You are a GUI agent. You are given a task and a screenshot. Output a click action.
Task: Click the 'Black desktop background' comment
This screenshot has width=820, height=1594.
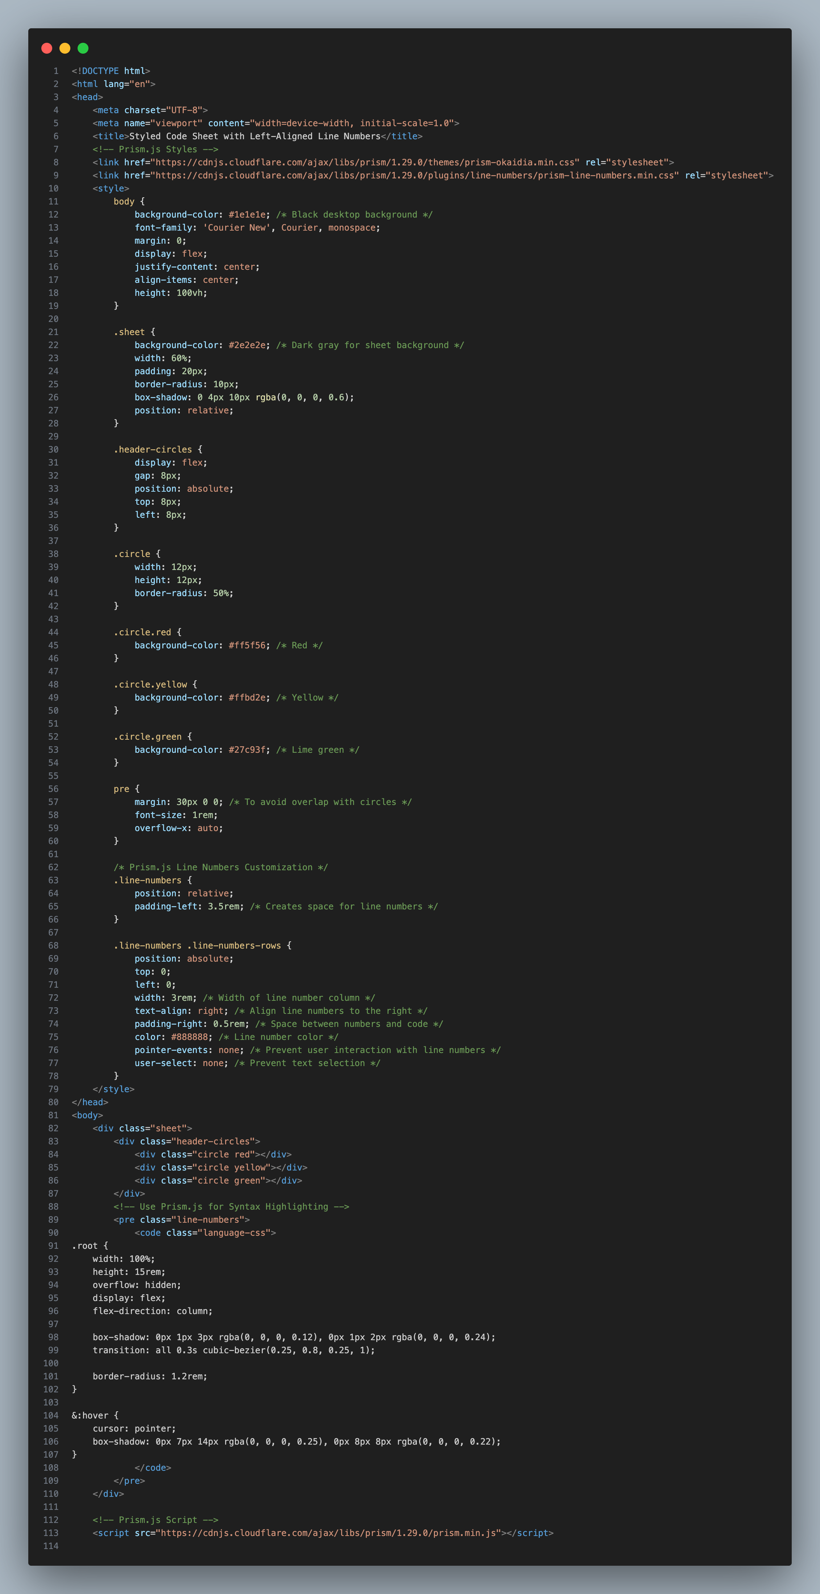point(354,215)
